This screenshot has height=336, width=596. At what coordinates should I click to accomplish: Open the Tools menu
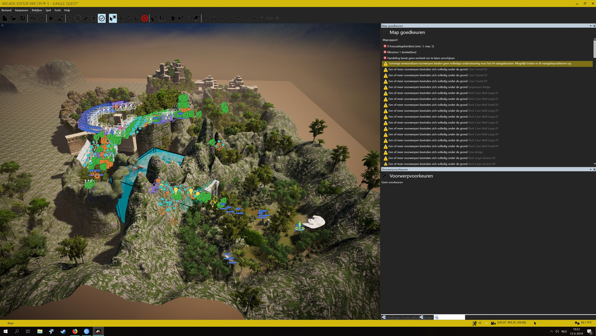pos(57,10)
